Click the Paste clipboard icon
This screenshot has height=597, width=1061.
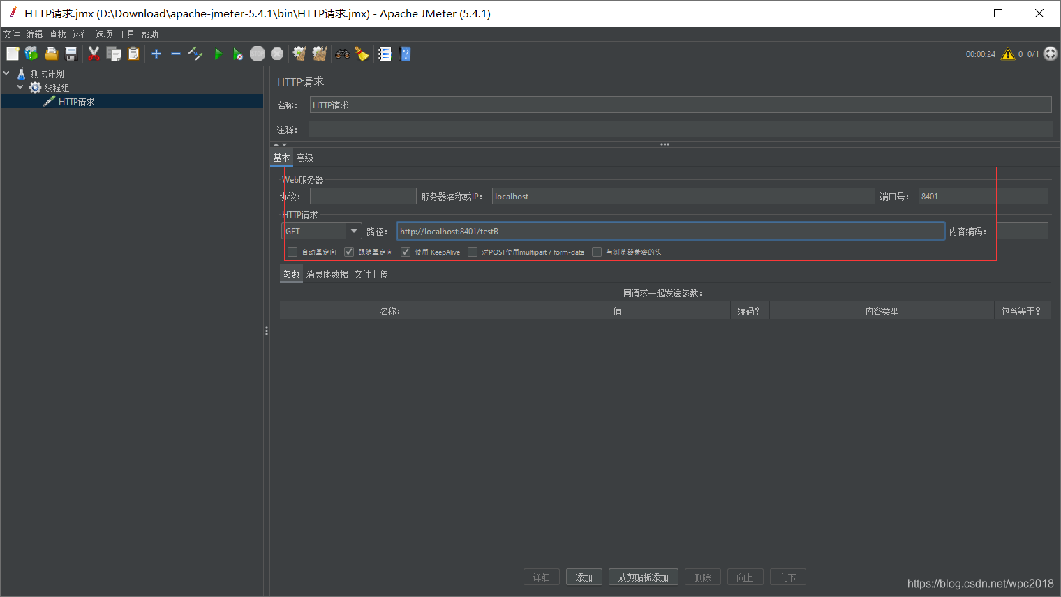click(133, 54)
